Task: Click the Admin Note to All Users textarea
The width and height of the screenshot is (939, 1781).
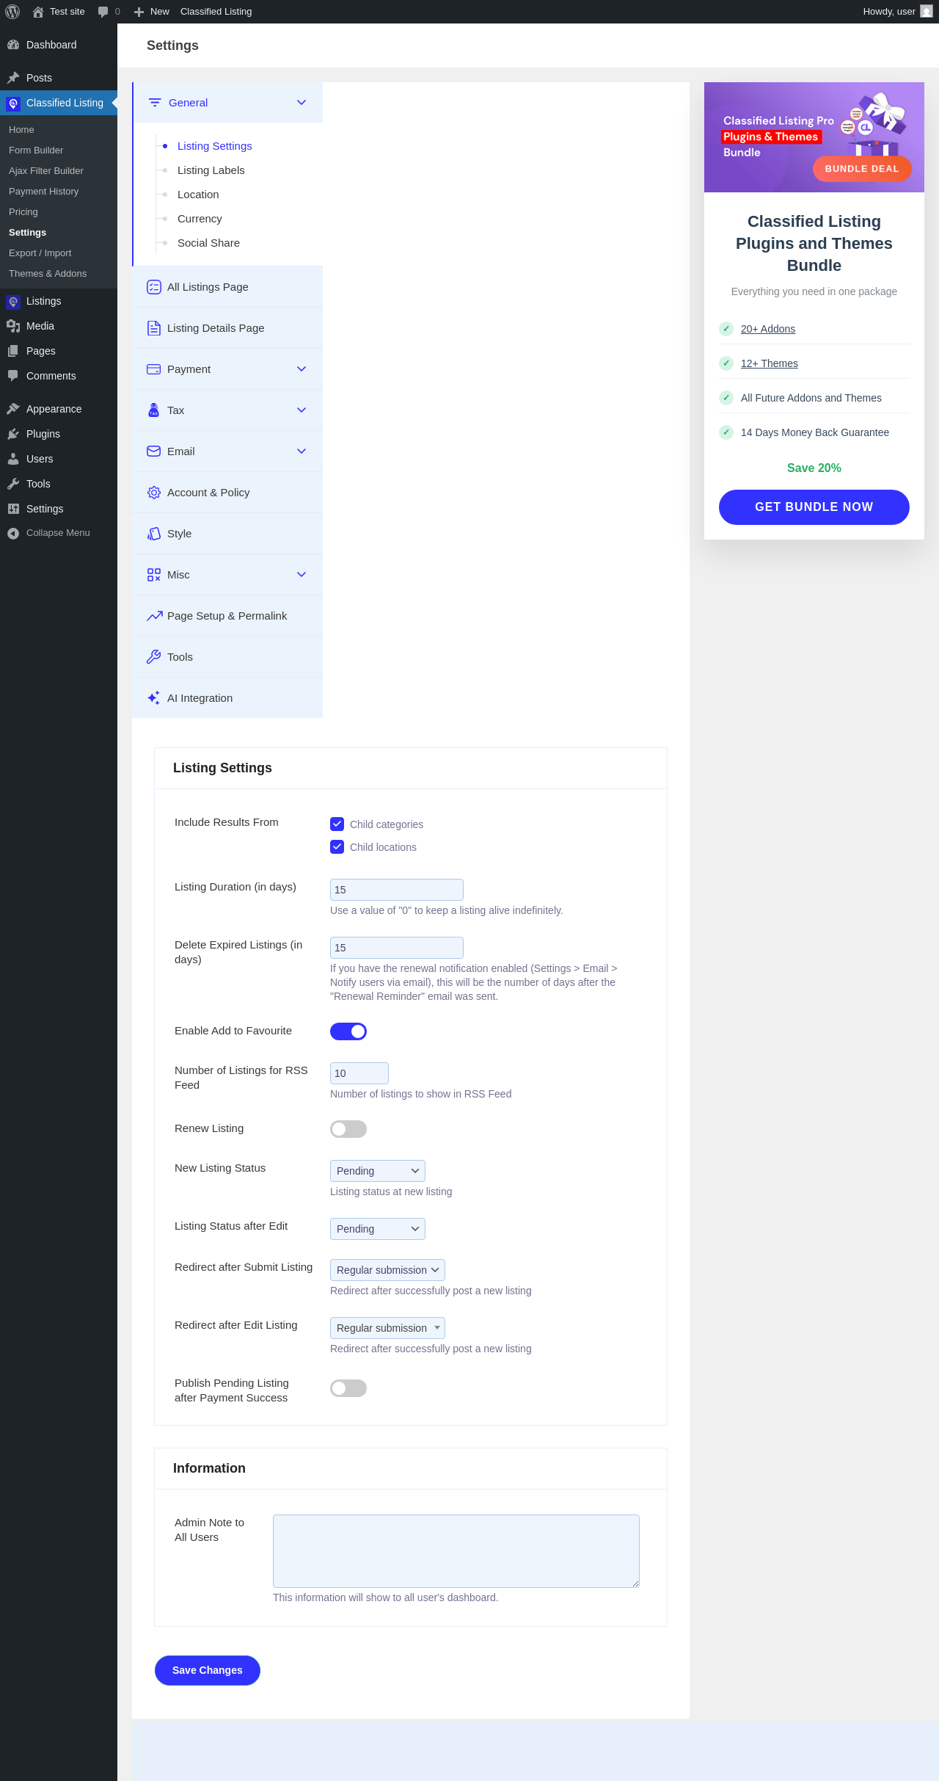Action: (456, 1551)
